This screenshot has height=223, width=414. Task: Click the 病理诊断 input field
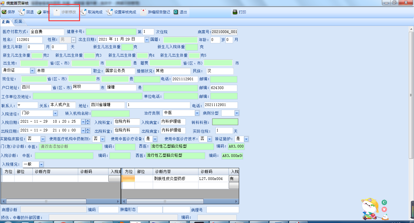pos(53,210)
